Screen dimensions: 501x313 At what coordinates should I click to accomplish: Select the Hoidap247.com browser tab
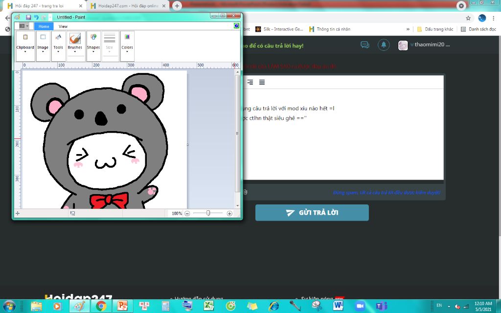tap(129, 6)
